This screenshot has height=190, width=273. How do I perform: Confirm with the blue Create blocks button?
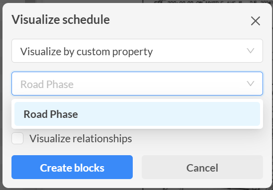[x=72, y=167]
